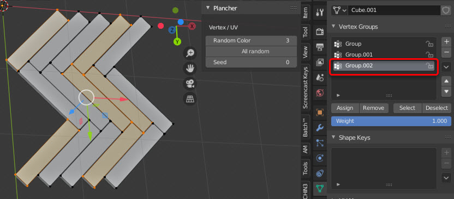
Task: Click the Remove button
Action: tap(373, 108)
